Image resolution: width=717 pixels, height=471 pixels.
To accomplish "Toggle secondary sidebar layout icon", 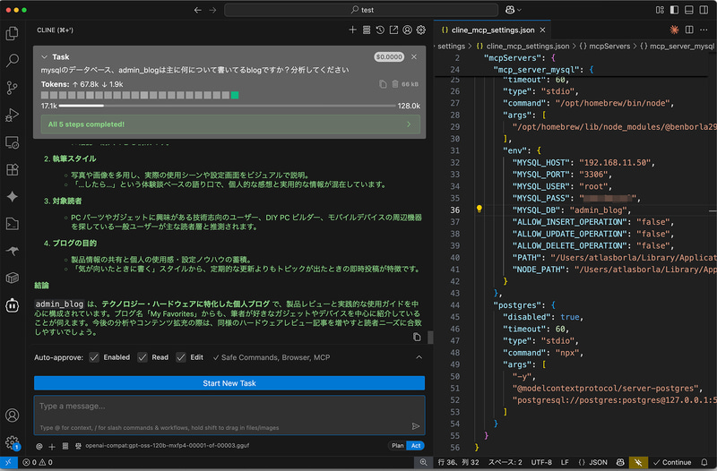I will pyautogui.click(x=704, y=10).
